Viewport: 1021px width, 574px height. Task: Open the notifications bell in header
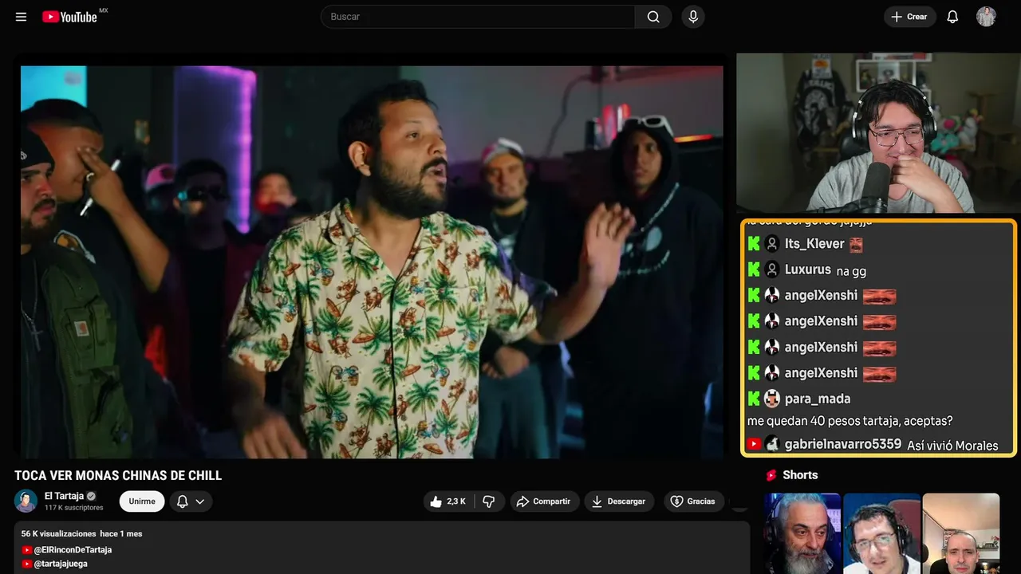coord(952,17)
